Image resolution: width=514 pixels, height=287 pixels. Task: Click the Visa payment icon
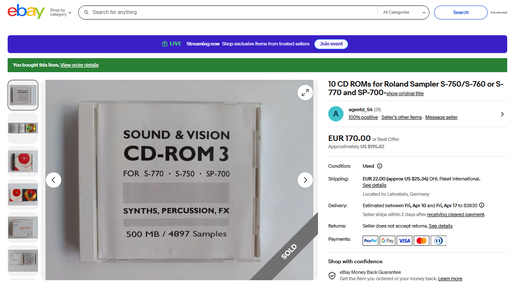click(404, 241)
